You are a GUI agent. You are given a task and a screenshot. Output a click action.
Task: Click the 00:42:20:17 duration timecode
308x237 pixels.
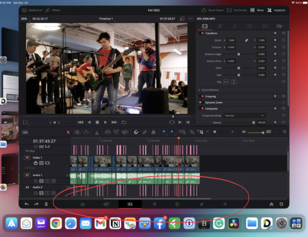(x=40, y=19)
